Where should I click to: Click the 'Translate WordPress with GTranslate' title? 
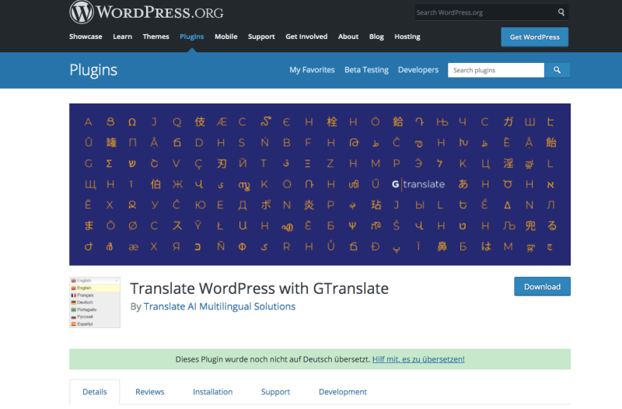(x=260, y=288)
